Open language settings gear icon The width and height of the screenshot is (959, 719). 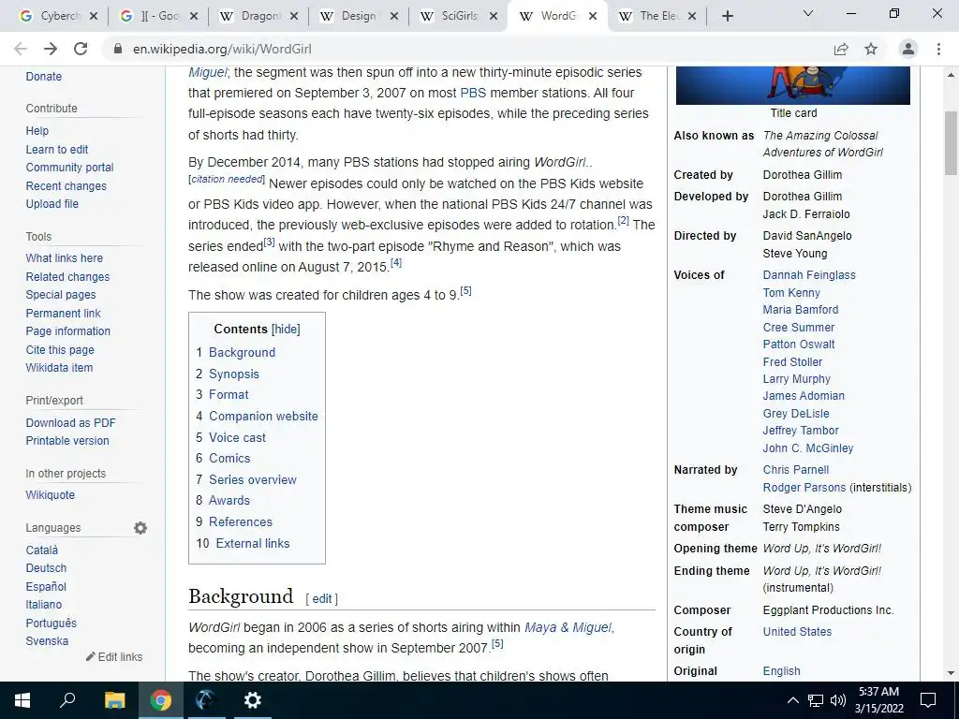coord(140,528)
